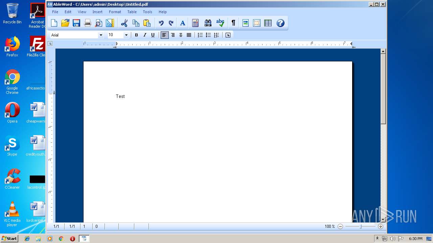Click the volume icon in the system tray
Image resolution: width=433 pixels, height=243 pixels.
coord(392,239)
